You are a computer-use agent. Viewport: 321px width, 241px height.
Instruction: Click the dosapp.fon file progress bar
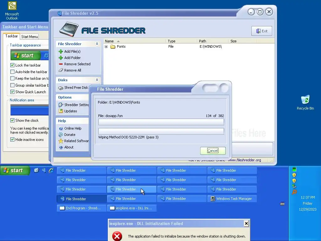161,122
